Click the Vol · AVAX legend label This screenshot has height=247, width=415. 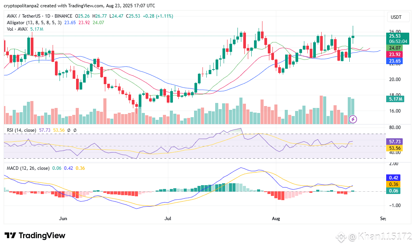click(x=17, y=29)
